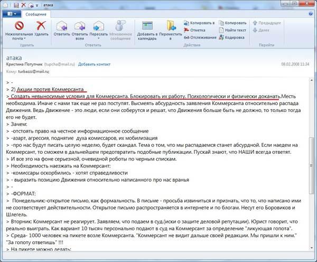Click the paragraph starting 'Понедельник:-открытое письмо'
Image resolution: width=317 pixels, height=262 pixels.
click(153, 208)
